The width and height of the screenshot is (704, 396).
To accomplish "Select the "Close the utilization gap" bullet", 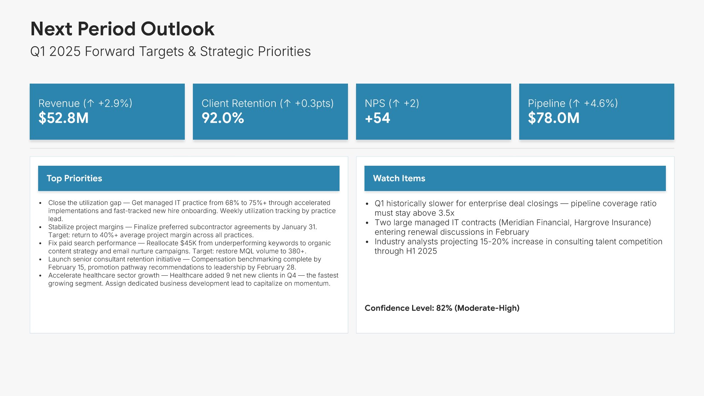I will point(191,210).
